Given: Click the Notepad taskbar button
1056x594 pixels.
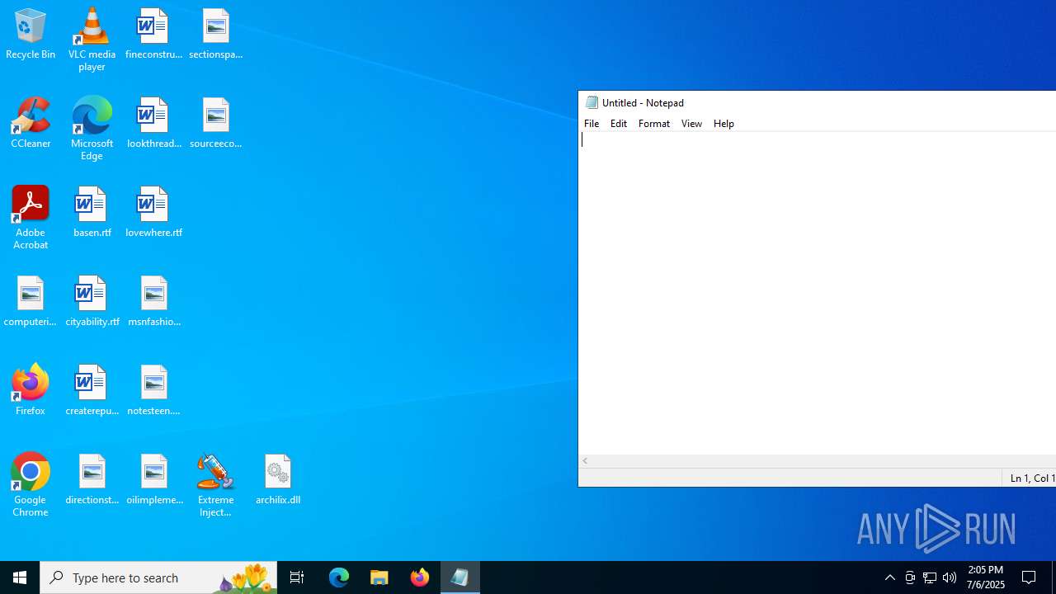Looking at the screenshot, I should tap(460, 577).
